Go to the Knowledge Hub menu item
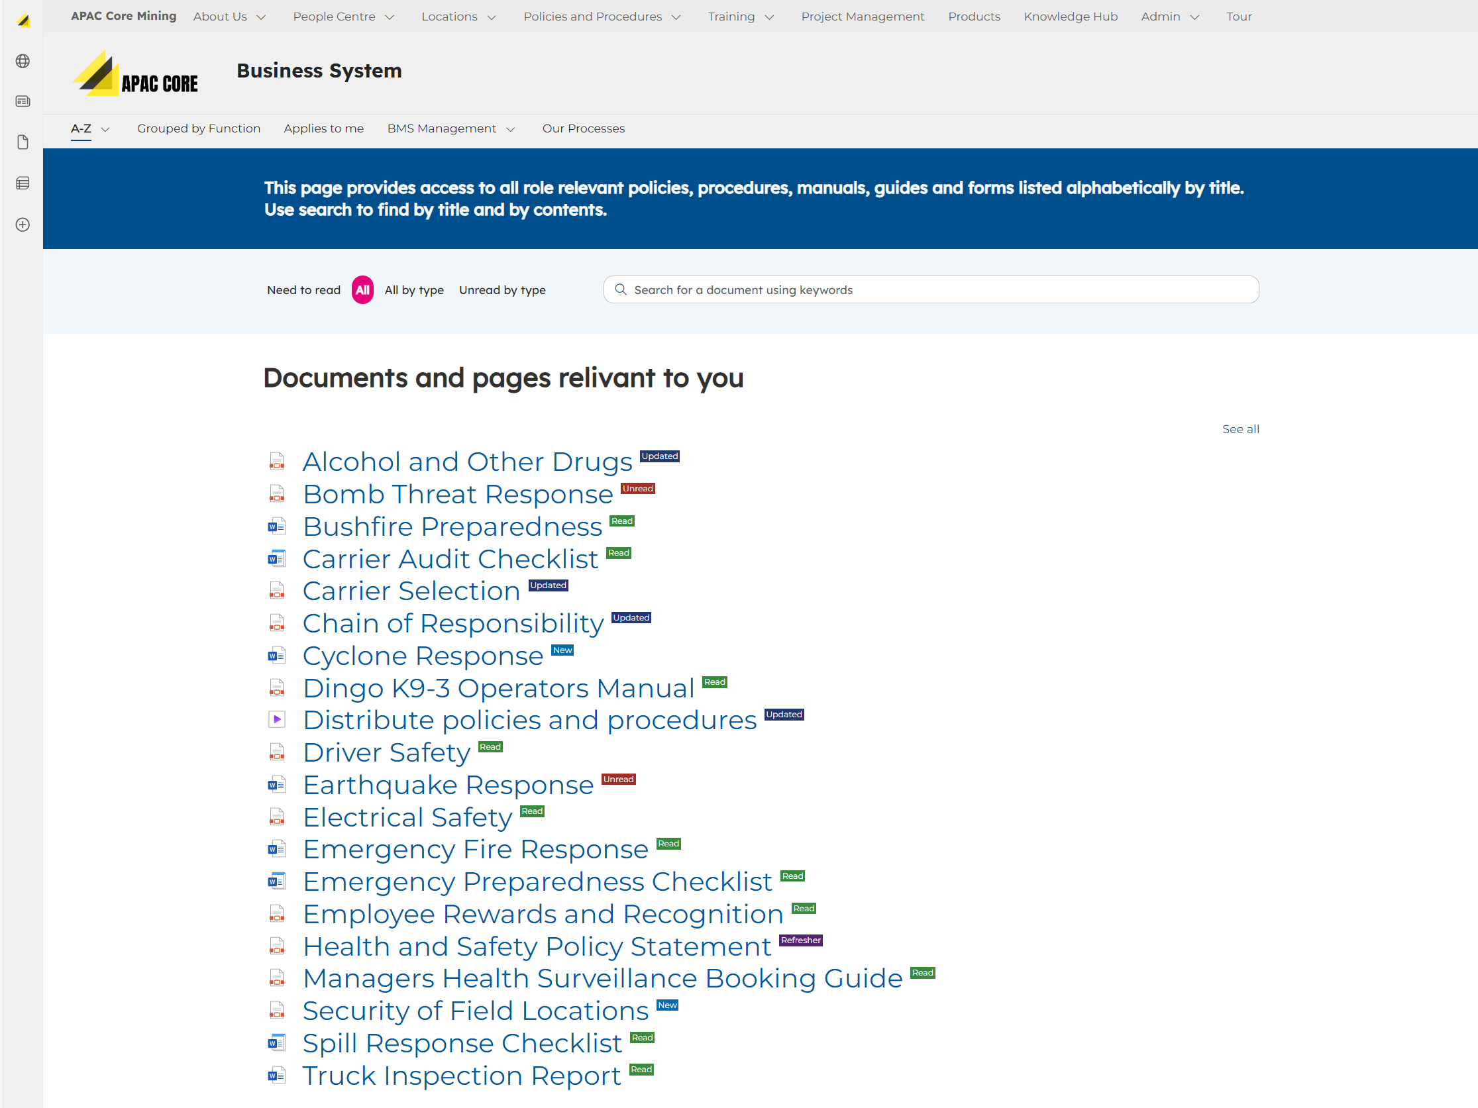 coord(1071,17)
